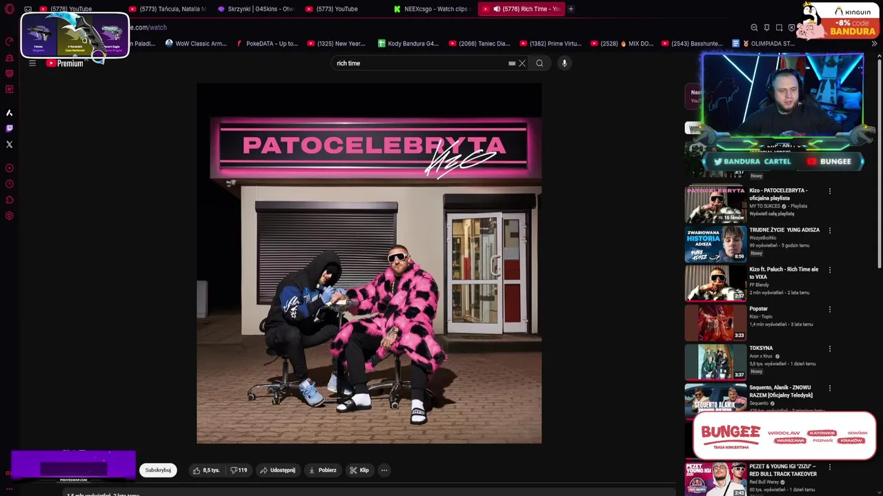Open X in the Opera sidebar
The height and width of the screenshot is (496, 883).
[x=9, y=145]
